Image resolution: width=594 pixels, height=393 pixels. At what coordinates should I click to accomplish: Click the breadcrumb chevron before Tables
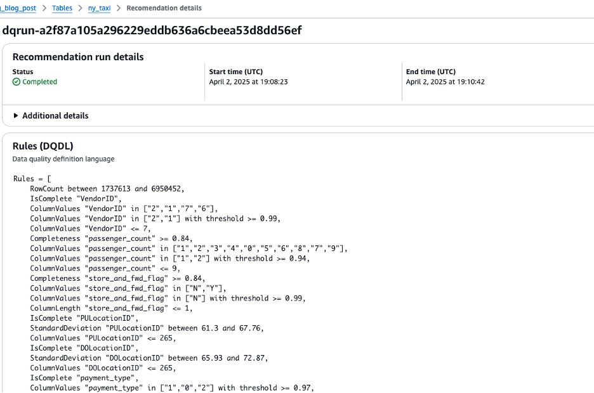click(44, 8)
